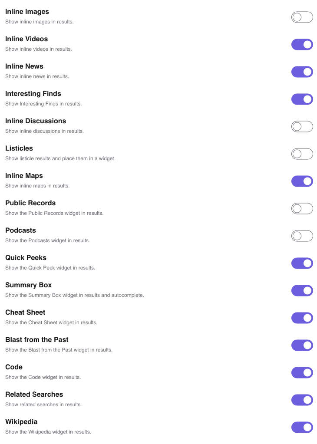Disable the Code widget toggle

tap(302, 372)
